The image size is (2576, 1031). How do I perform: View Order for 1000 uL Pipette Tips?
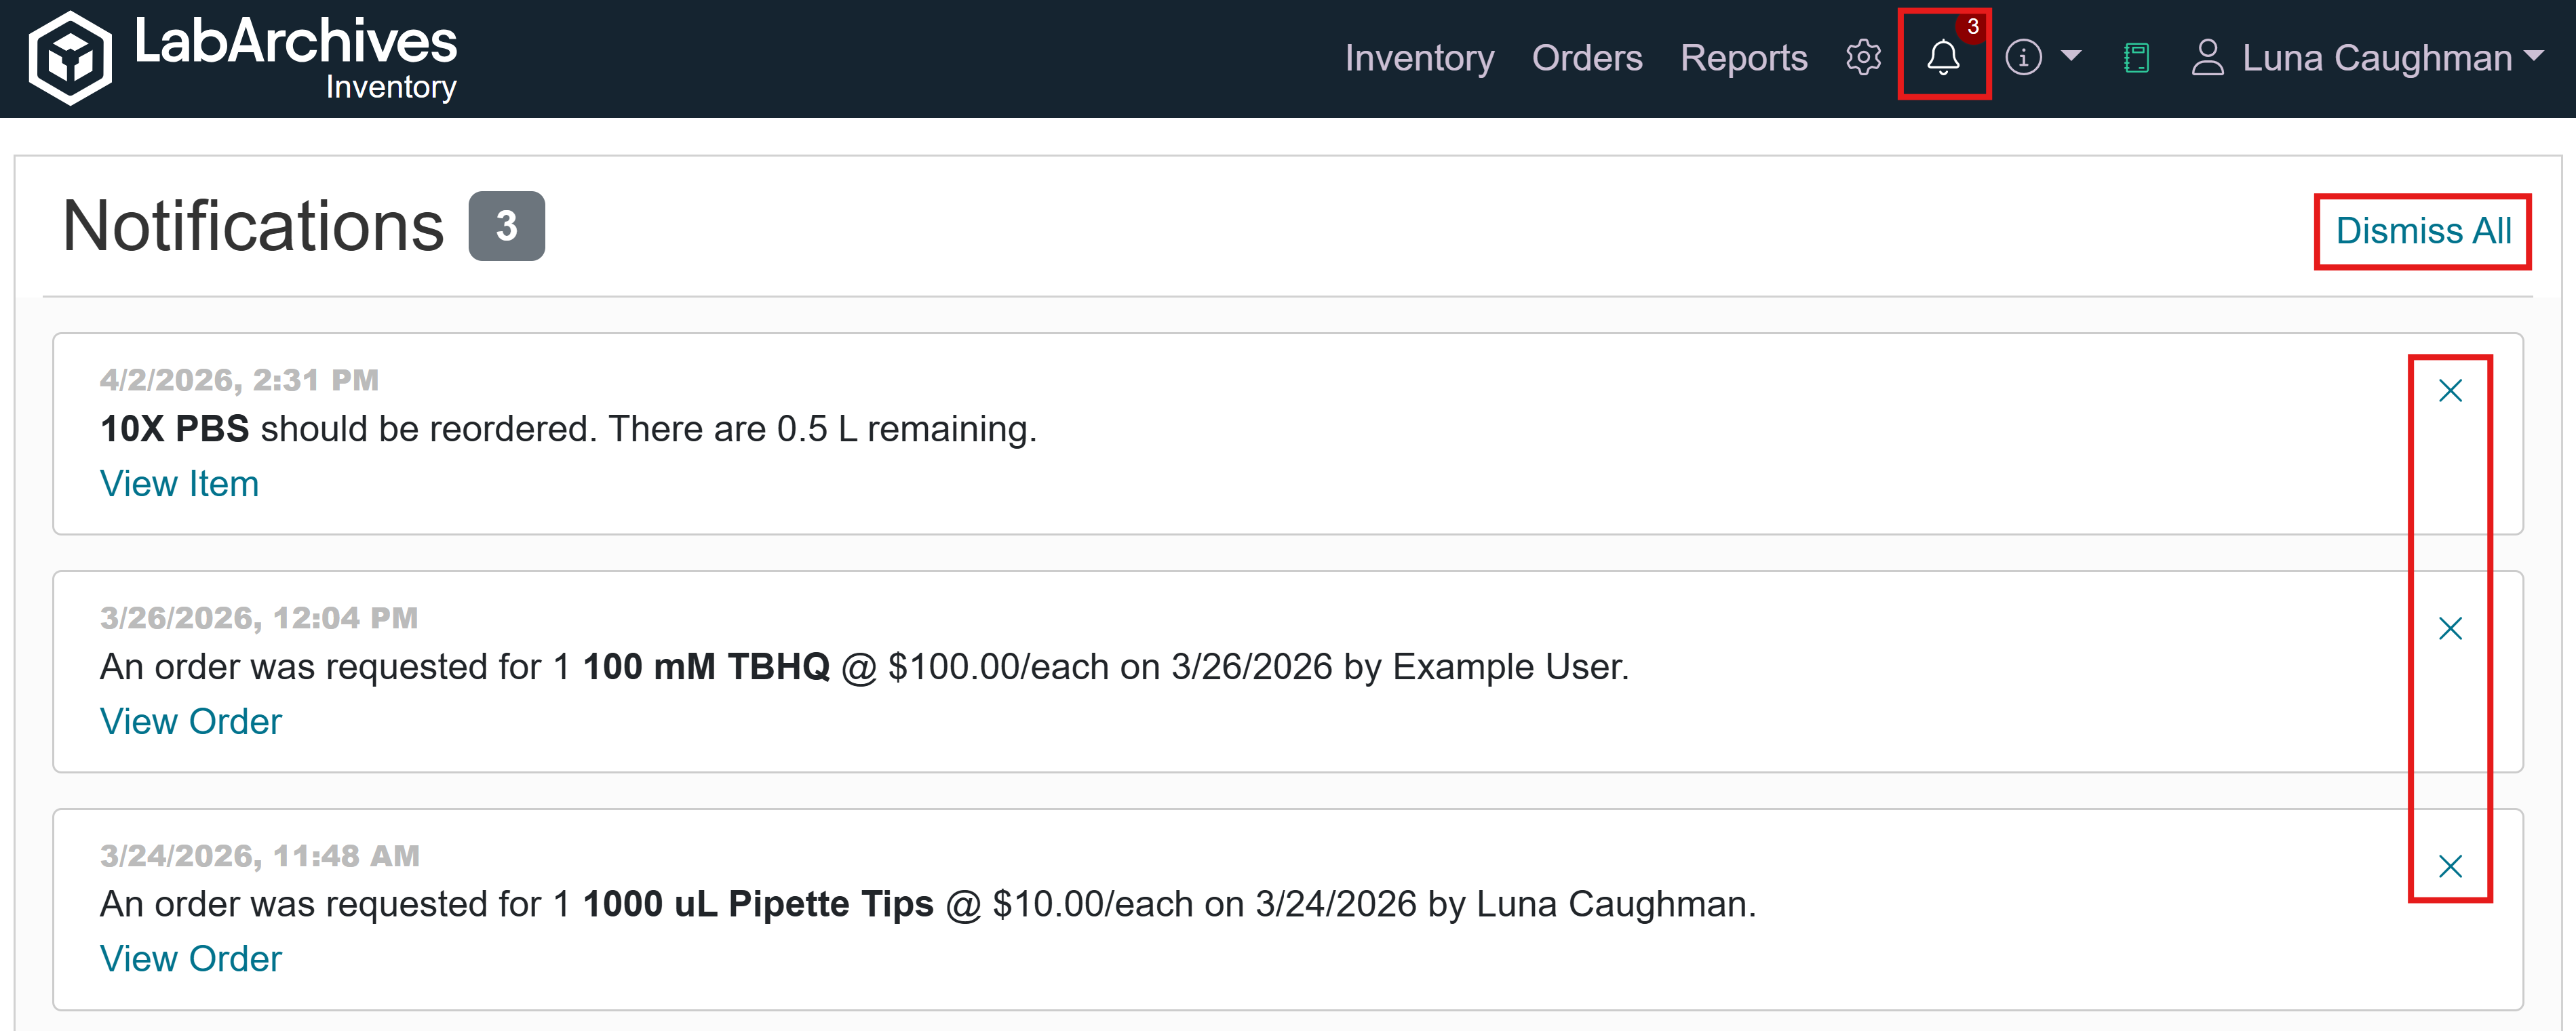191,958
